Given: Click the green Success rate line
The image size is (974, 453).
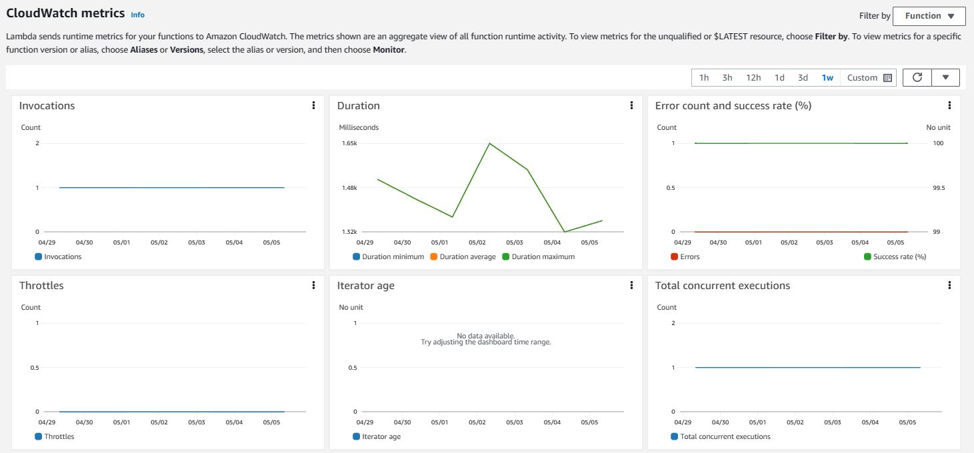Looking at the screenshot, I should (801, 143).
